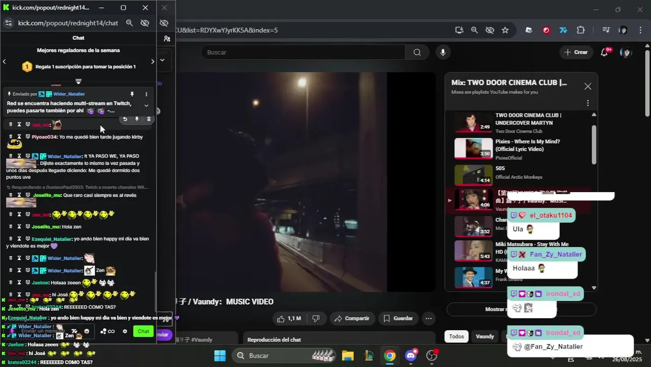Delete hovered message via toolbar trash
This screenshot has height=367, width=651.
(149, 119)
